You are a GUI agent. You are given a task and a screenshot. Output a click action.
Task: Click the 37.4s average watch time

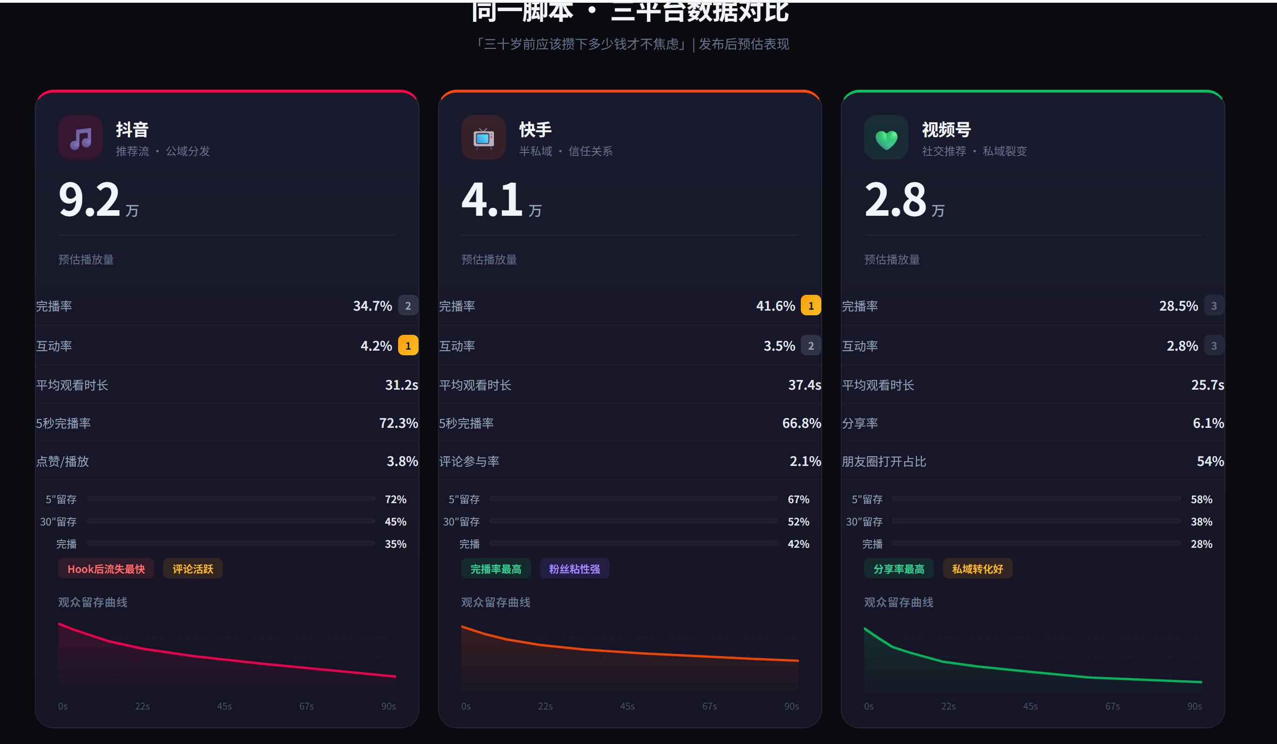click(x=804, y=385)
